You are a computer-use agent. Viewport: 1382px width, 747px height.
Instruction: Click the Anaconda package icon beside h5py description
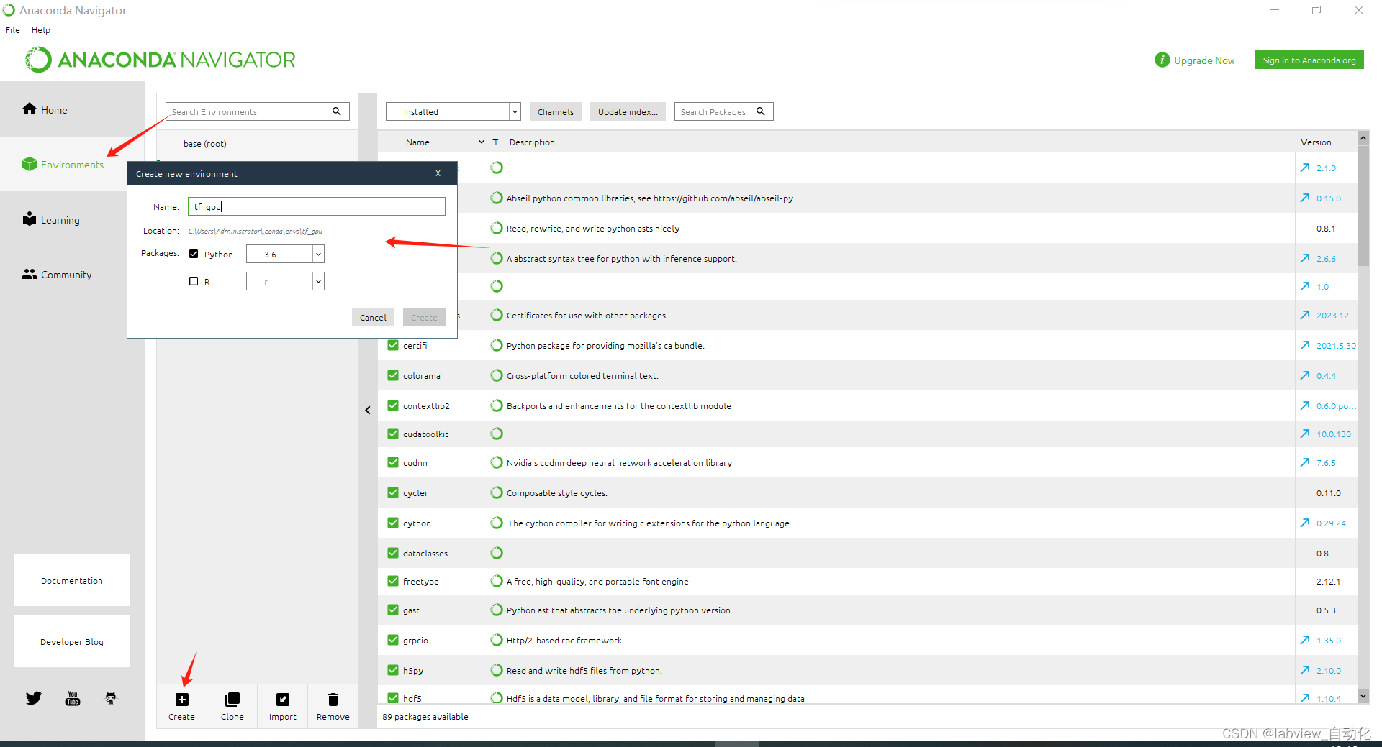click(x=497, y=670)
